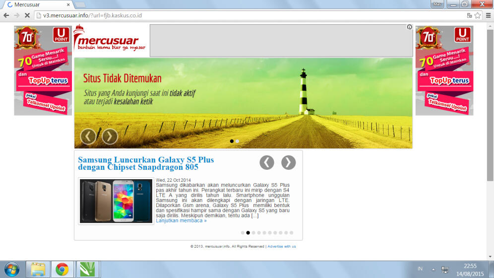Image resolution: width=494 pixels, height=278 pixels.
Task: Click Lanjutkan membaca link
Action: (x=181, y=220)
